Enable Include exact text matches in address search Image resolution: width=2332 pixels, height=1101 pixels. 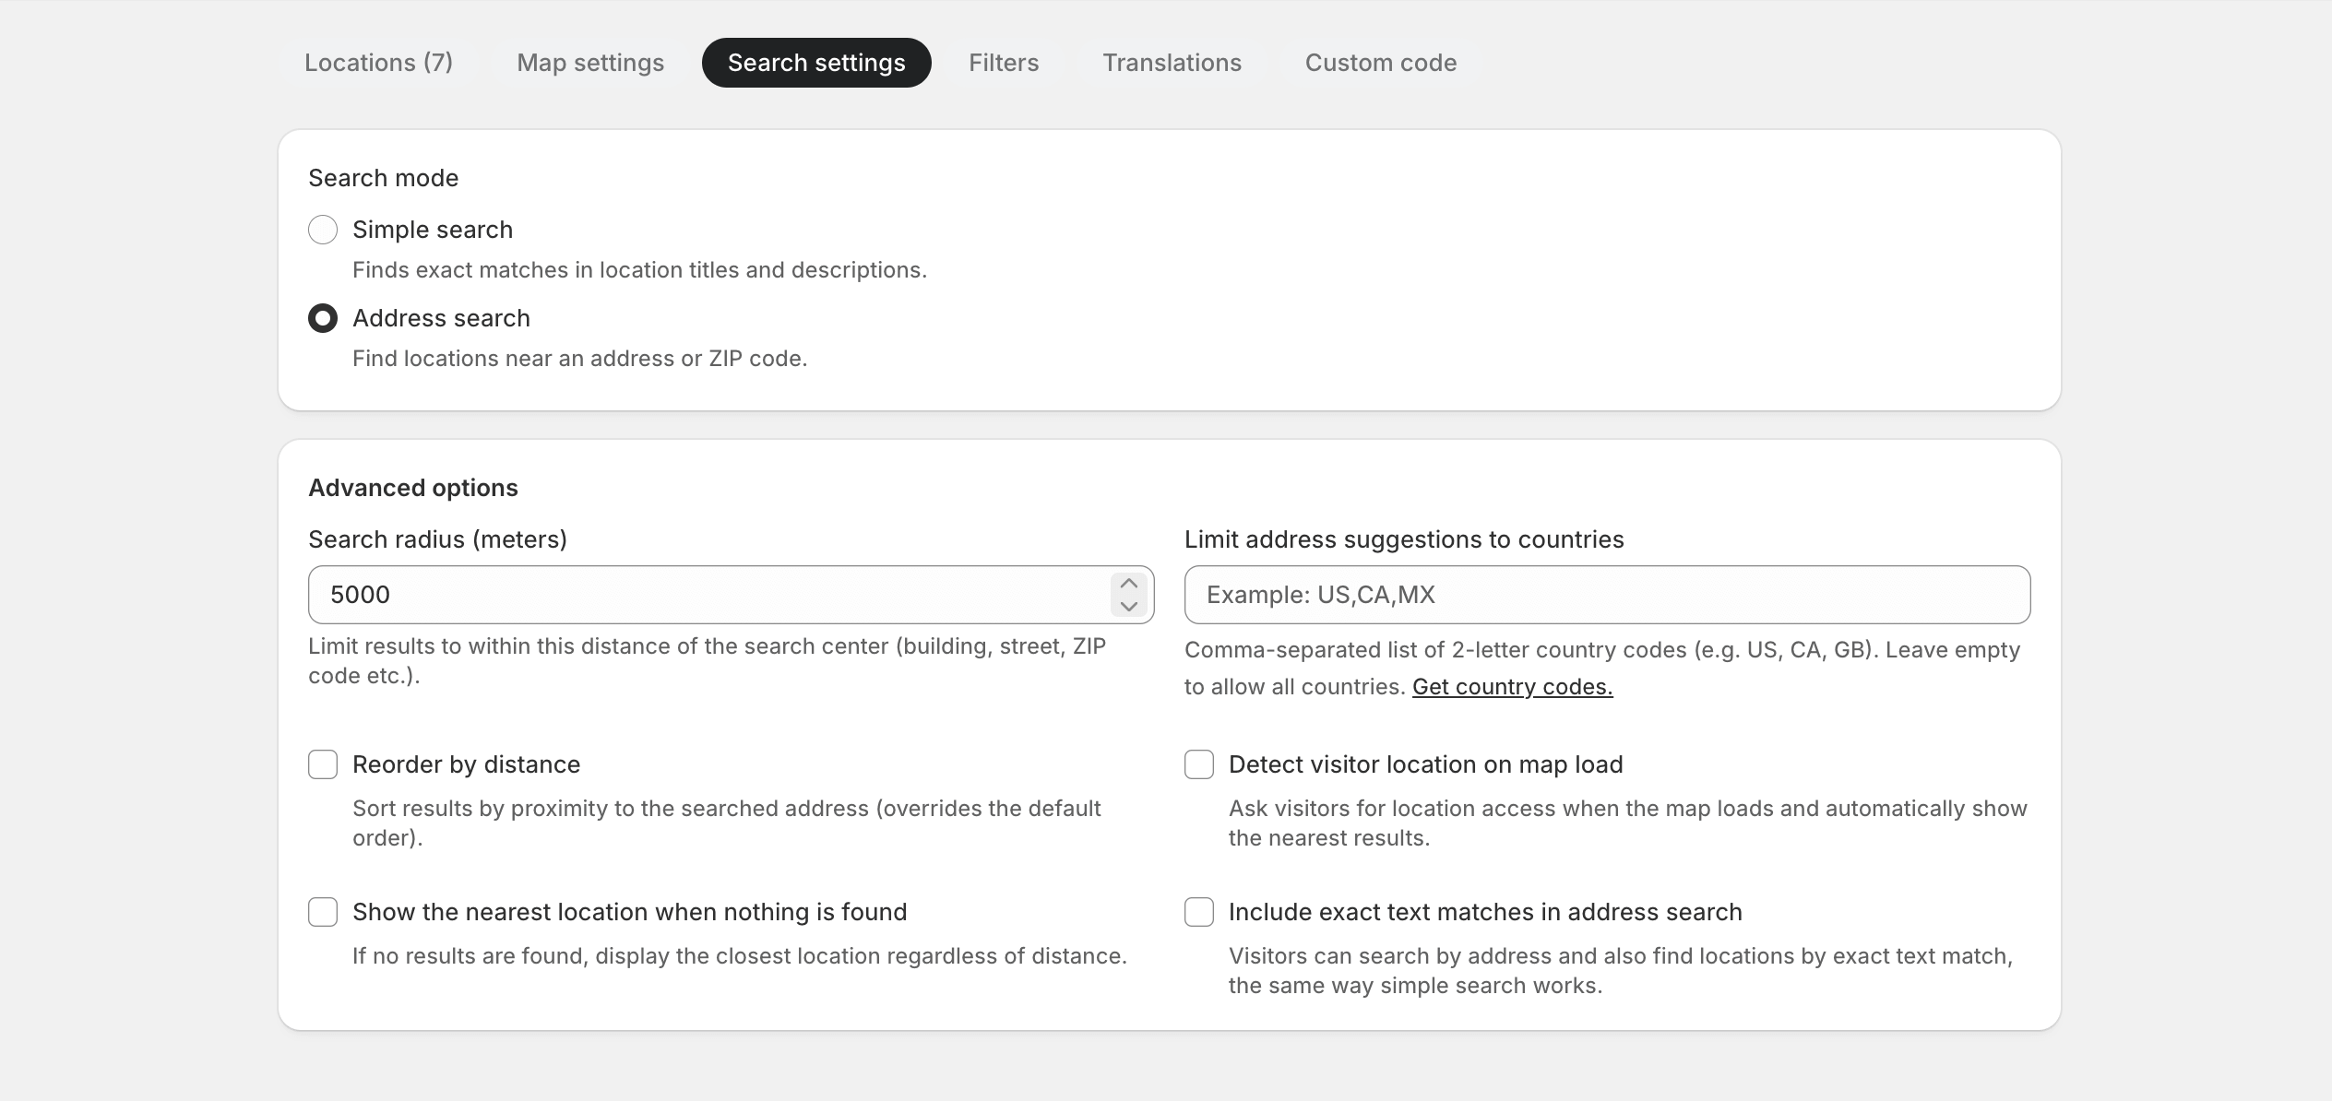point(1199,912)
